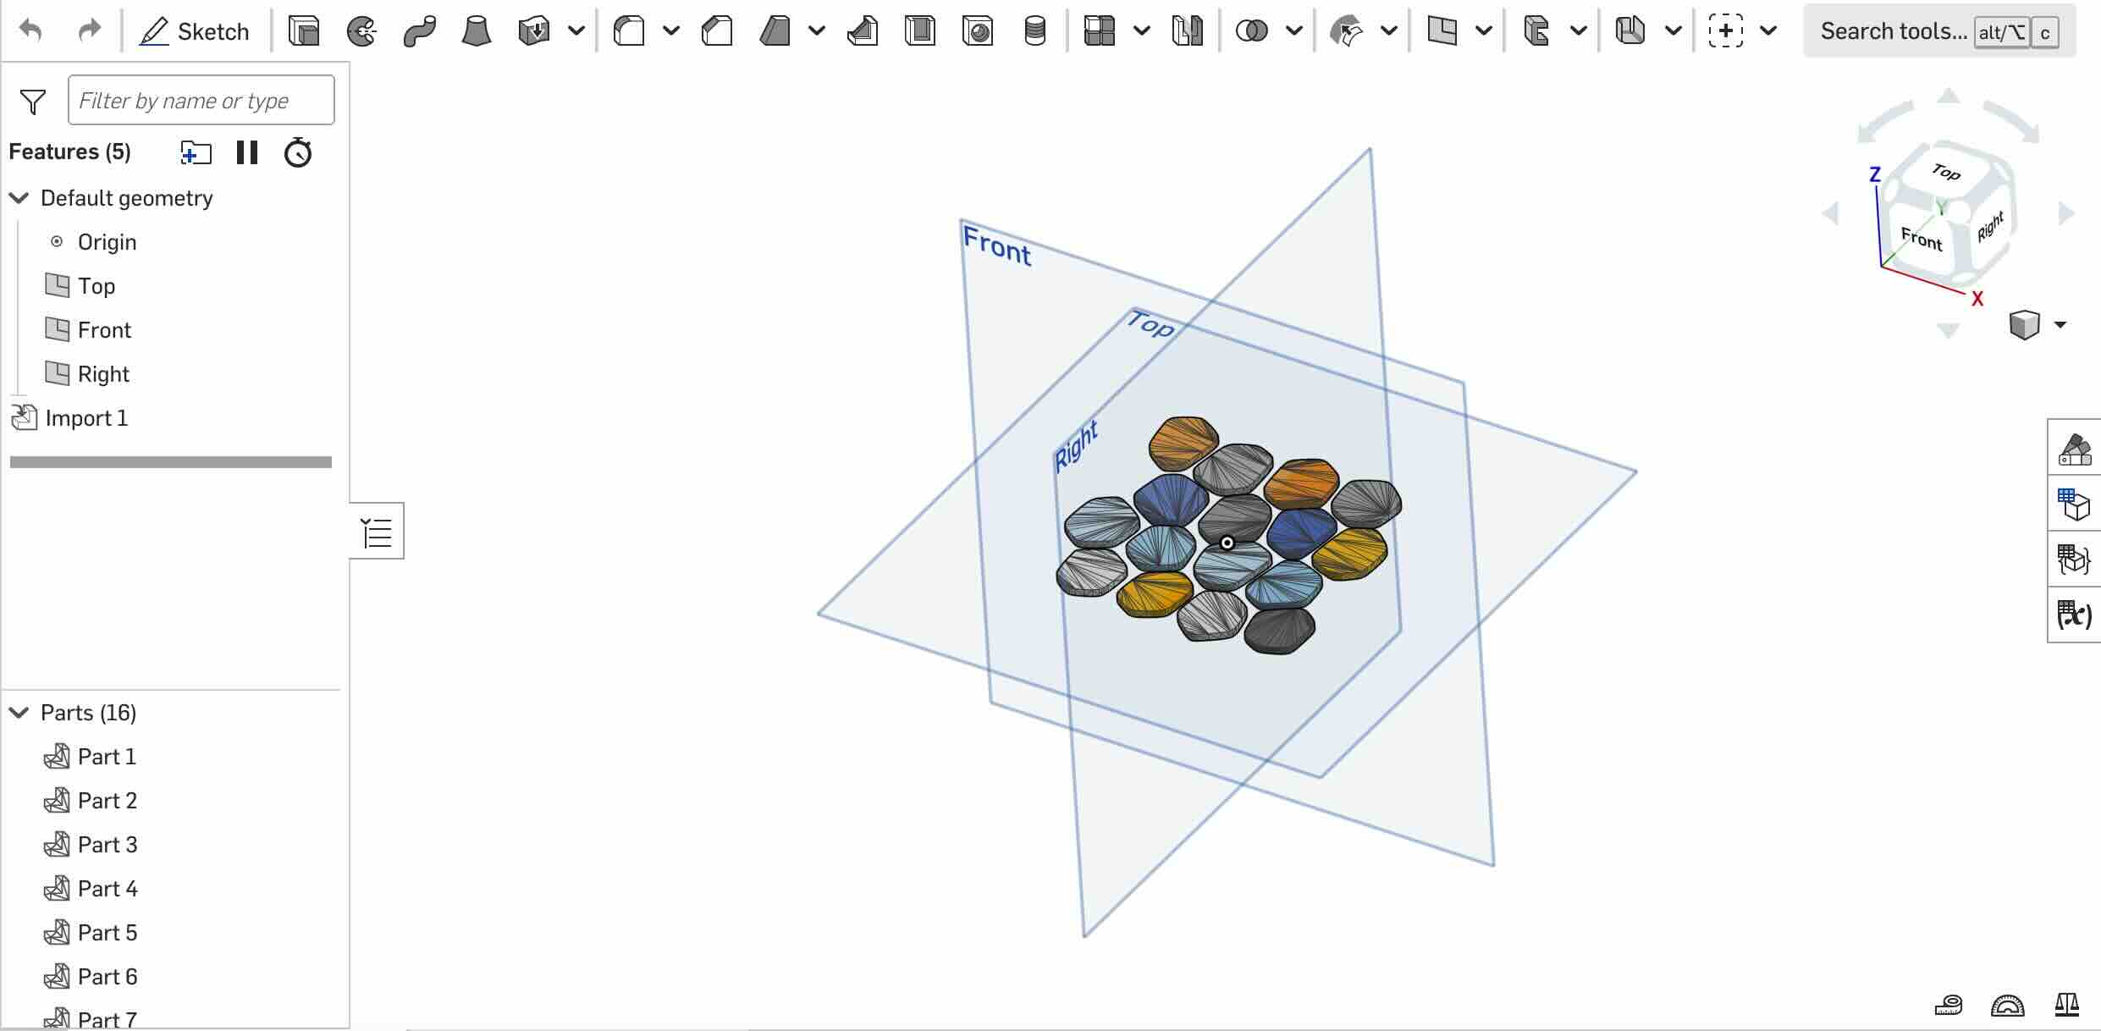The width and height of the screenshot is (2101, 1031).
Task: Click the undo arrow icon
Action: (x=31, y=31)
